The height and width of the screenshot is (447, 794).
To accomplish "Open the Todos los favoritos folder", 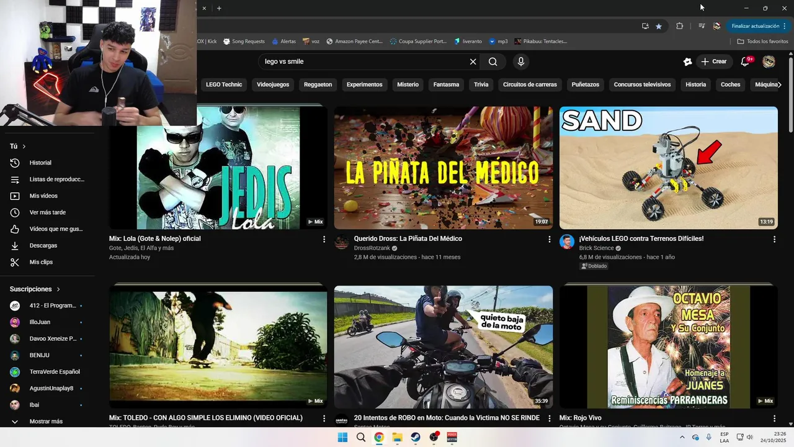I will click(762, 41).
